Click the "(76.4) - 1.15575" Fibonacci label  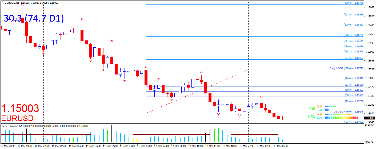354,78
